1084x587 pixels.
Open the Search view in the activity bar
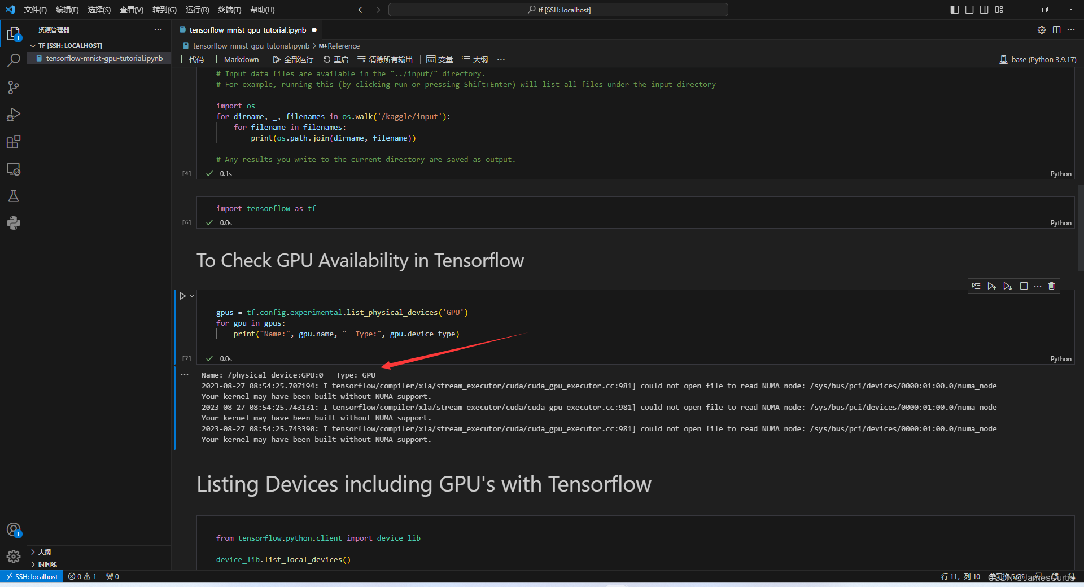click(14, 60)
